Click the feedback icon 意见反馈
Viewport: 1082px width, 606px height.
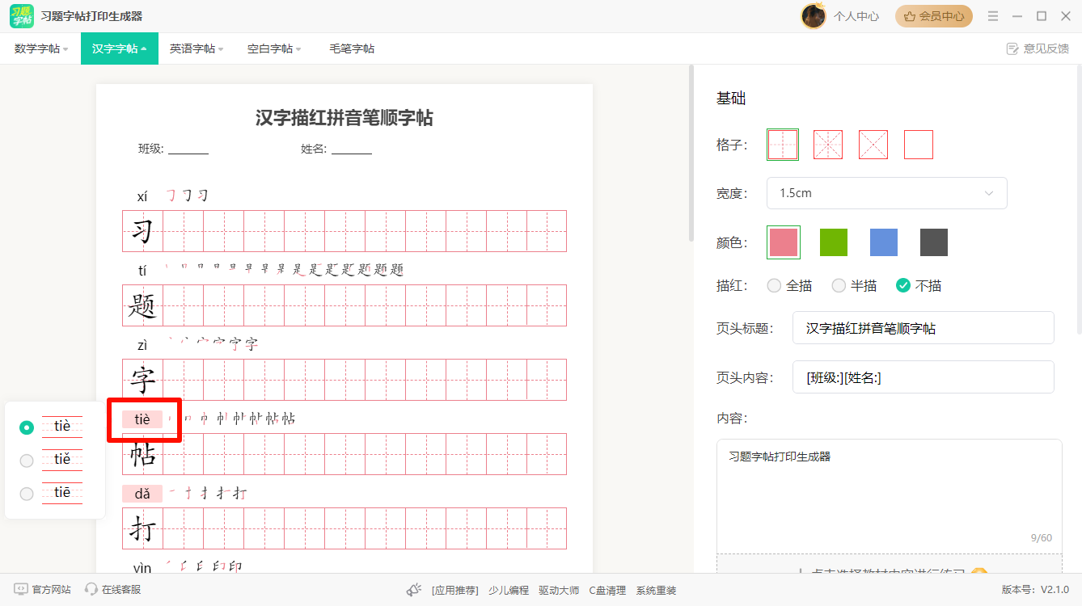point(1012,48)
